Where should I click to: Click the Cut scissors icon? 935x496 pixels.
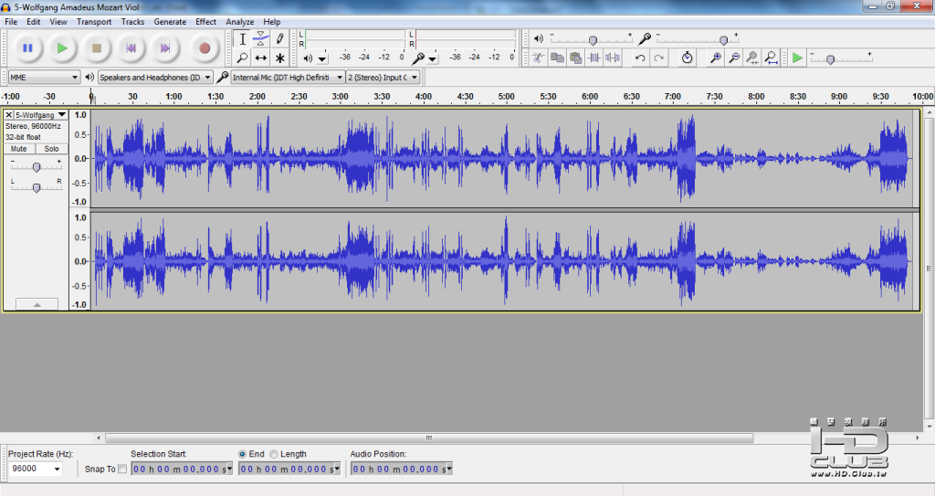click(539, 58)
